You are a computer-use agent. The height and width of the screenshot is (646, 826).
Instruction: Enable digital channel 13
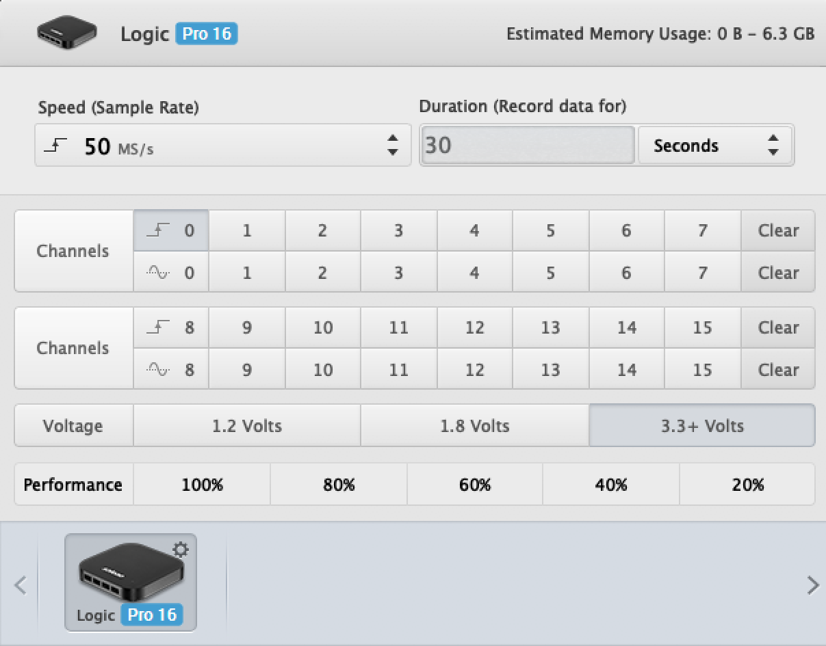click(550, 327)
